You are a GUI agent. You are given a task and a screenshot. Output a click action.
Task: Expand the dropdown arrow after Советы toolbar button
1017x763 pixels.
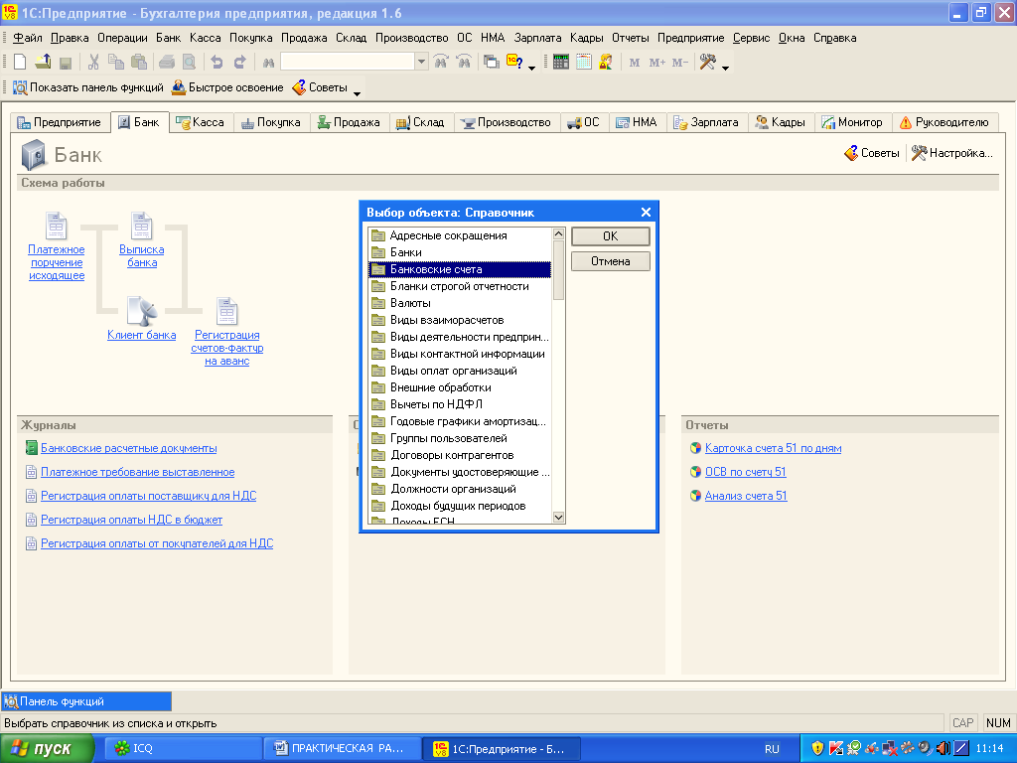click(357, 93)
